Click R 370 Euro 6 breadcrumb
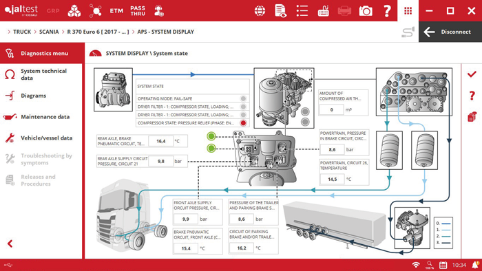482x271 pixels. click(x=98, y=32)
